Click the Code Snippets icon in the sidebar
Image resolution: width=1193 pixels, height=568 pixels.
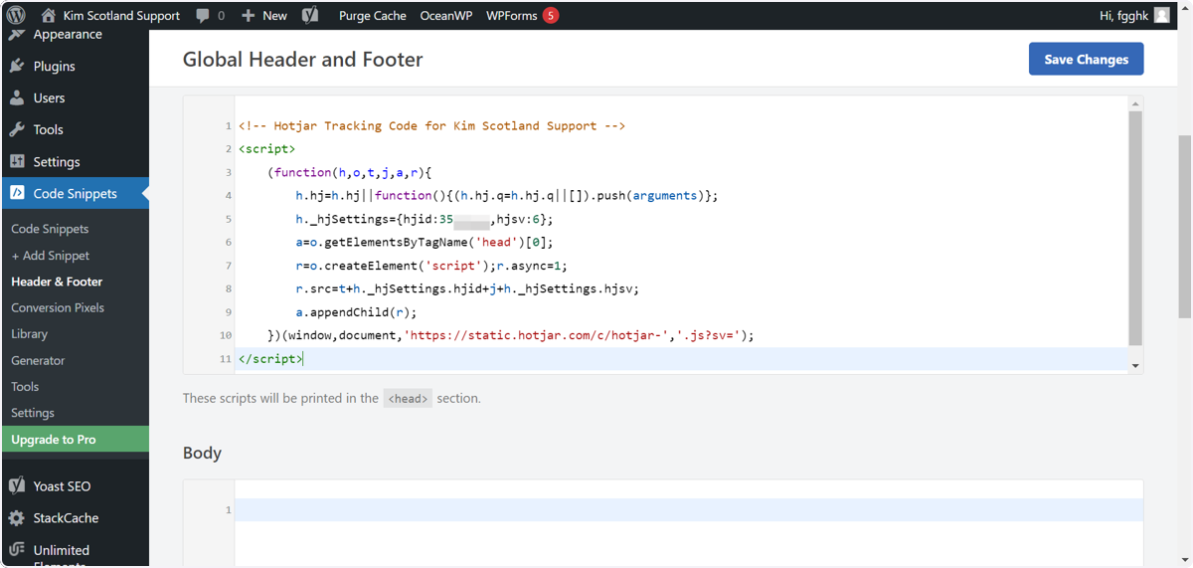[x=17, y=193]
